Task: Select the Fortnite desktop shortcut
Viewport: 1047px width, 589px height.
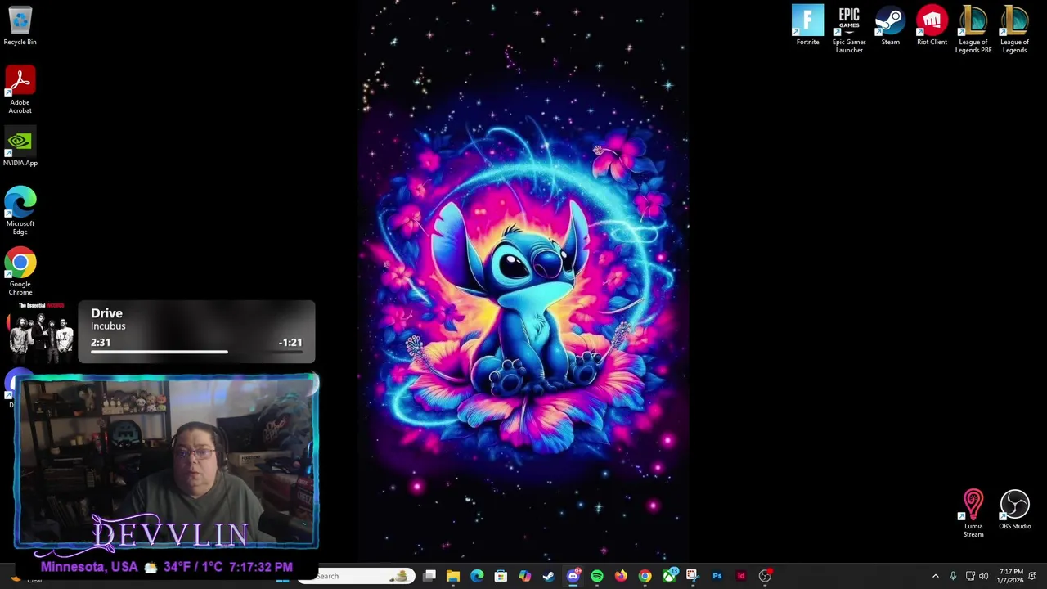Action: (807, 25)
